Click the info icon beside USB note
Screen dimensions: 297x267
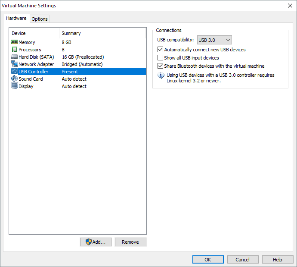pyautogui.click(x=161, y=75)
